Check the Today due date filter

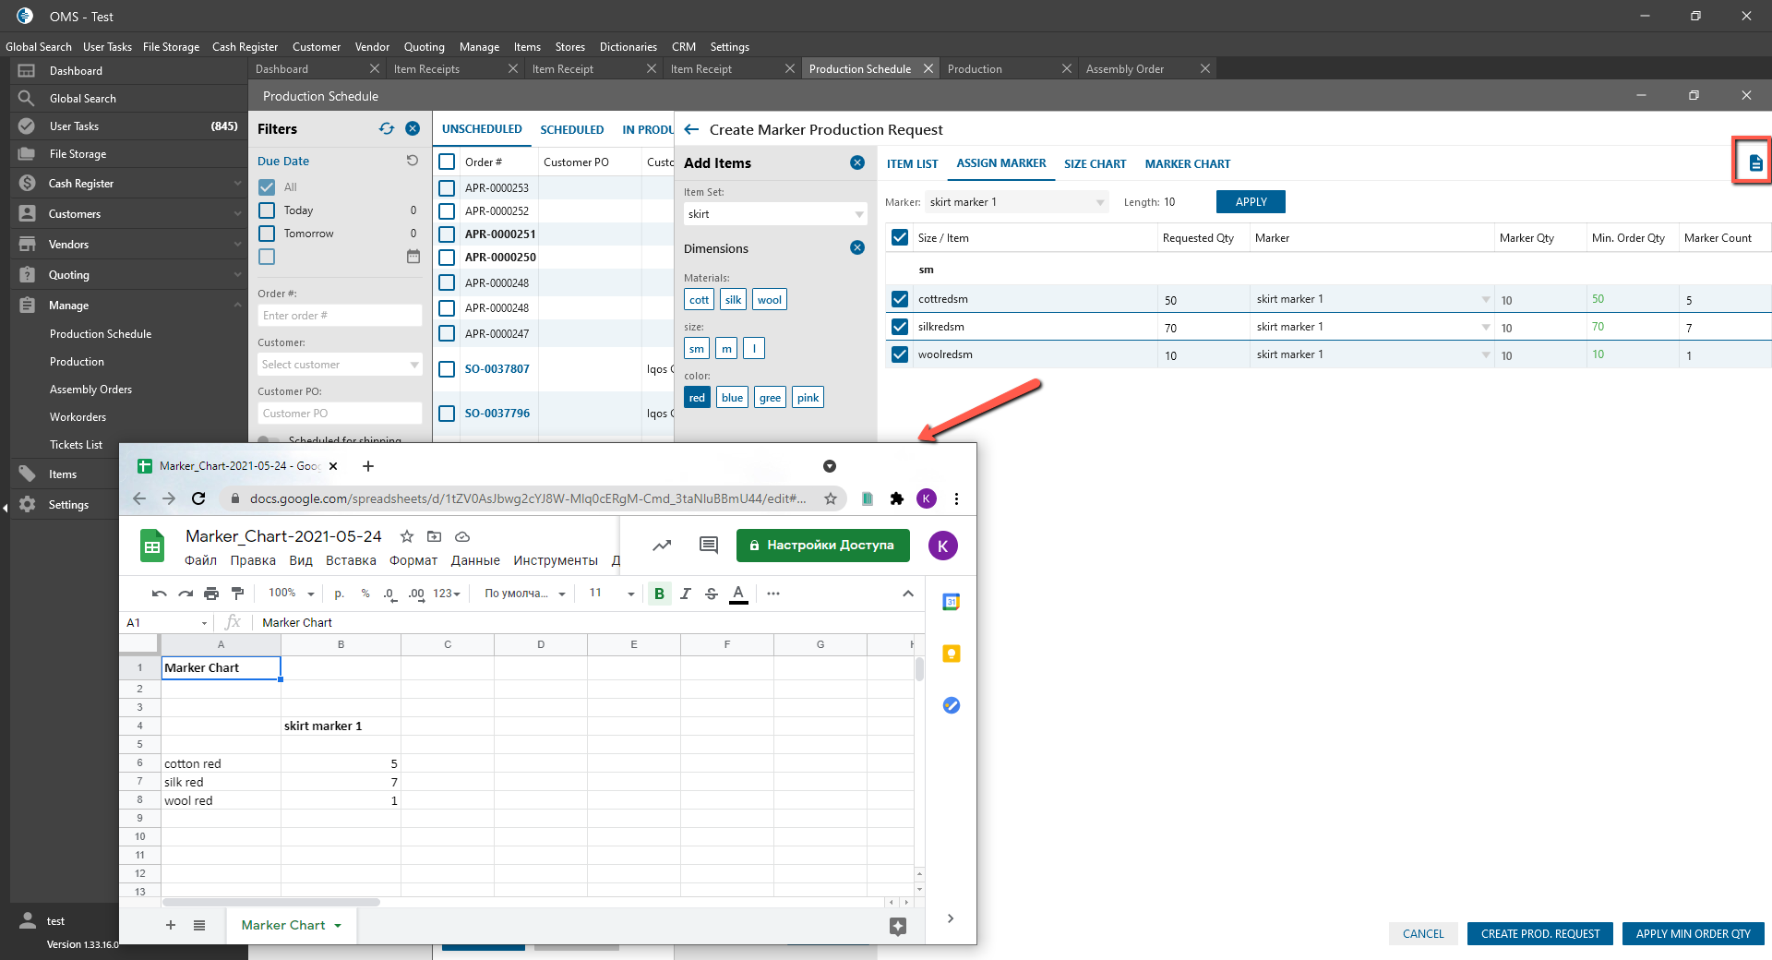click(267, 210)
